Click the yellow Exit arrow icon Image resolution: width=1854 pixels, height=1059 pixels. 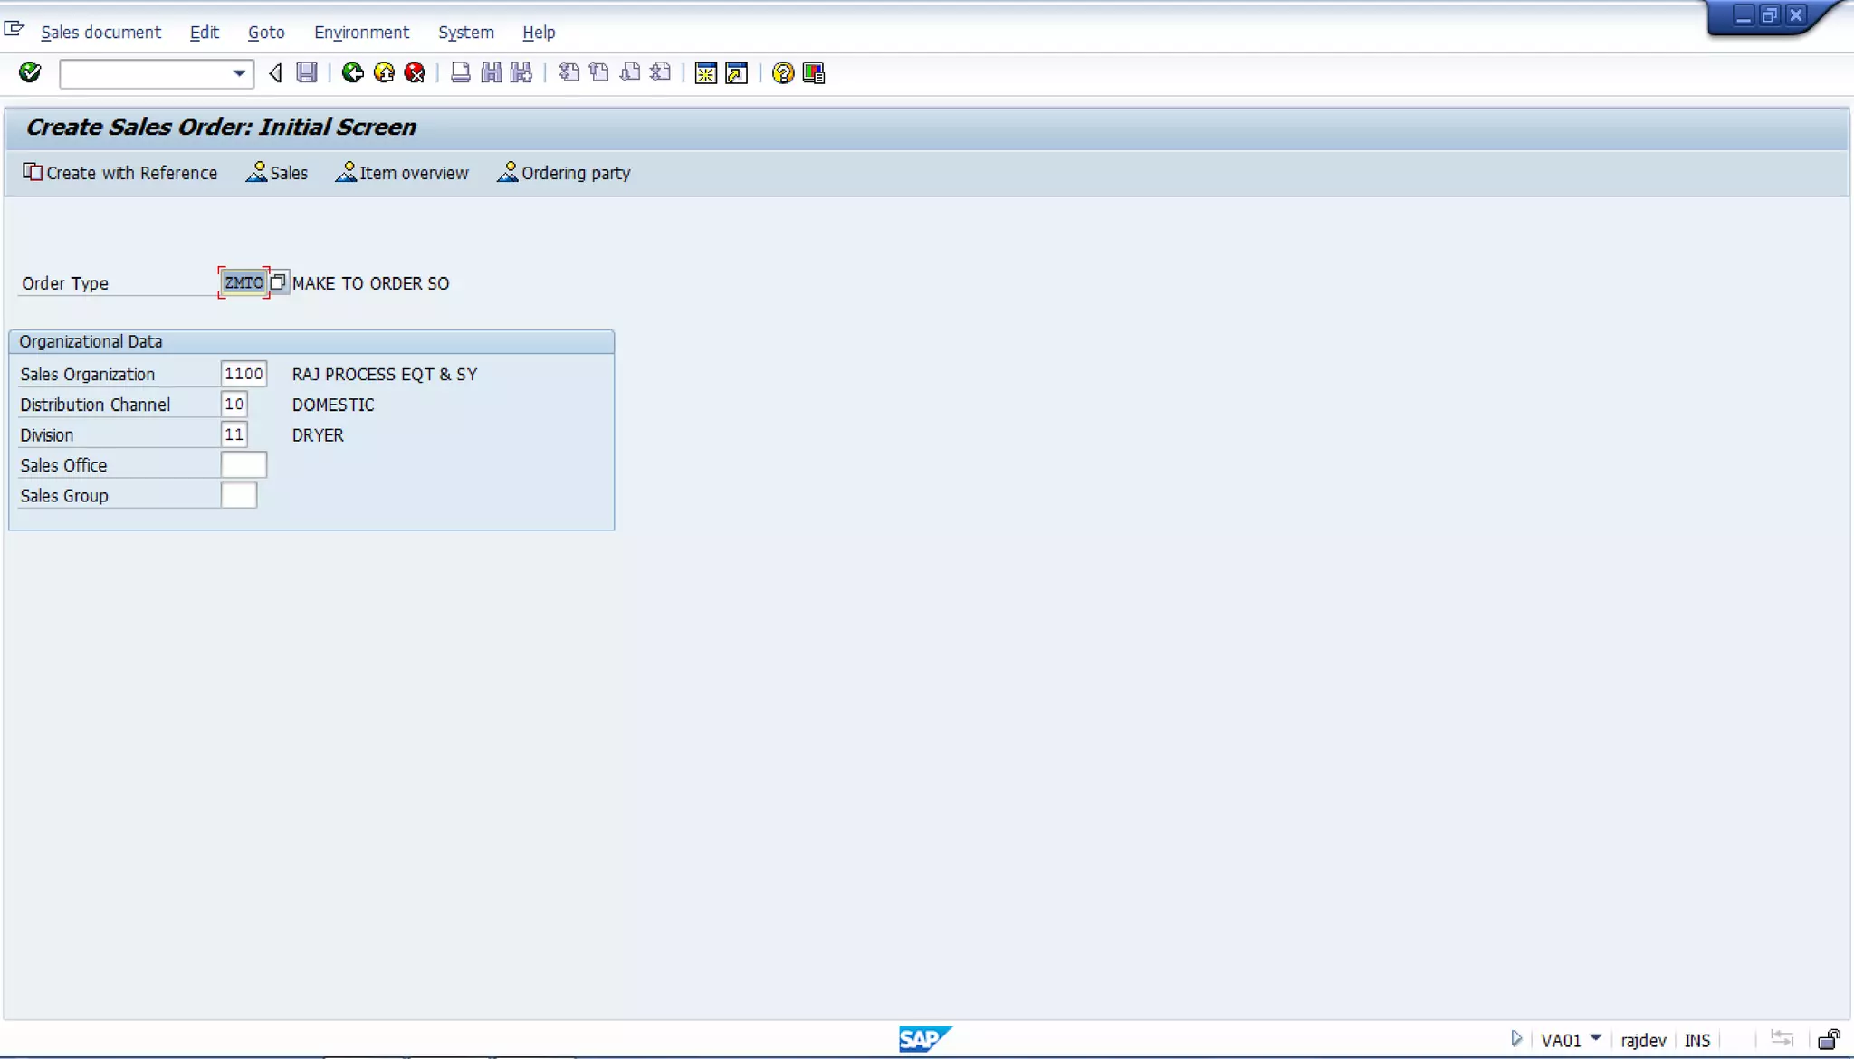tap(384, 72)
